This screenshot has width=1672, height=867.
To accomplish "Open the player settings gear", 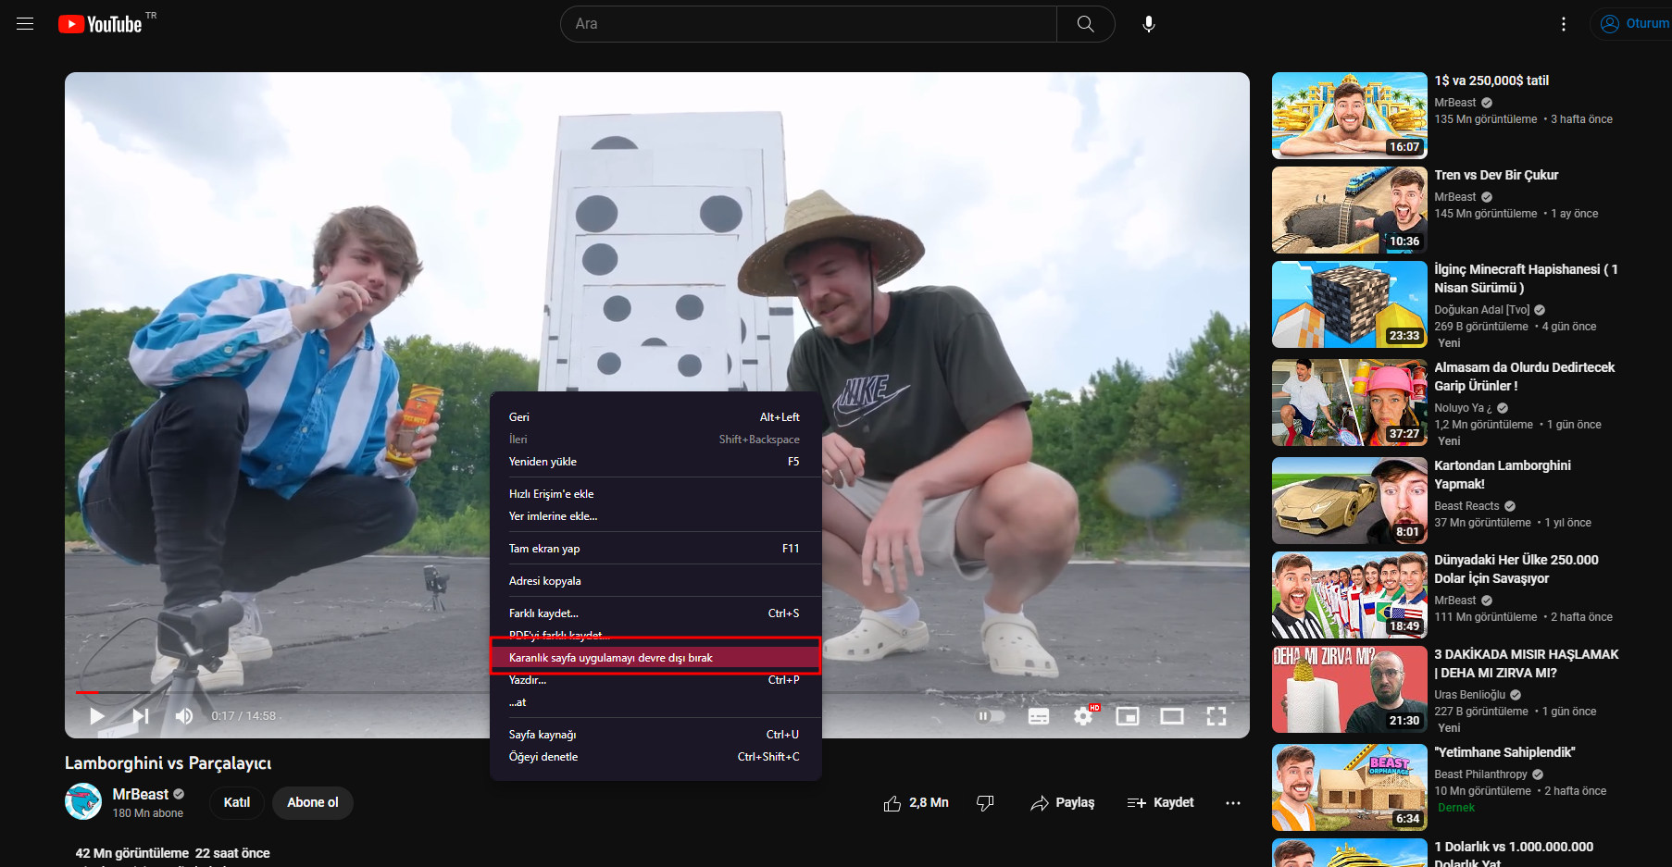I will 1083,716.
